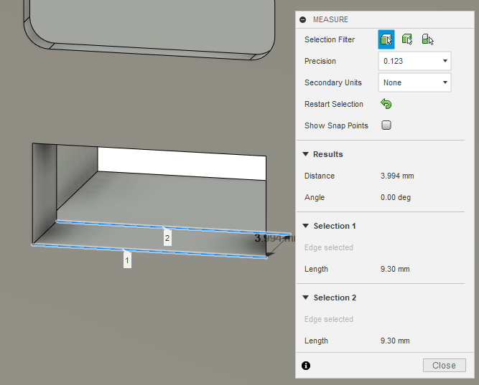Collapse the Selection 2 section
This screenshot has width=479, height=385.
coord(305,298)
